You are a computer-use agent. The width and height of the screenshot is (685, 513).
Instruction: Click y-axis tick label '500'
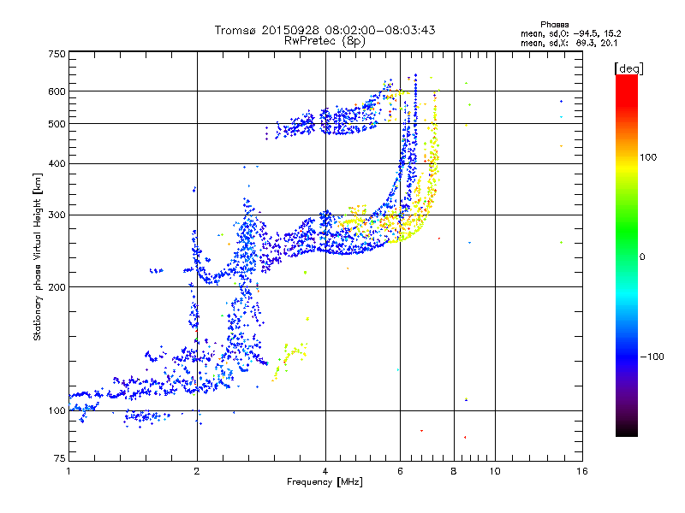pyautogui.click(x=57, y=124)
